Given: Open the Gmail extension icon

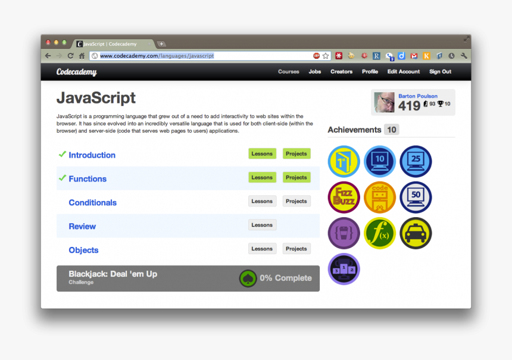Looking at the screenshot, I should point(414,56).
